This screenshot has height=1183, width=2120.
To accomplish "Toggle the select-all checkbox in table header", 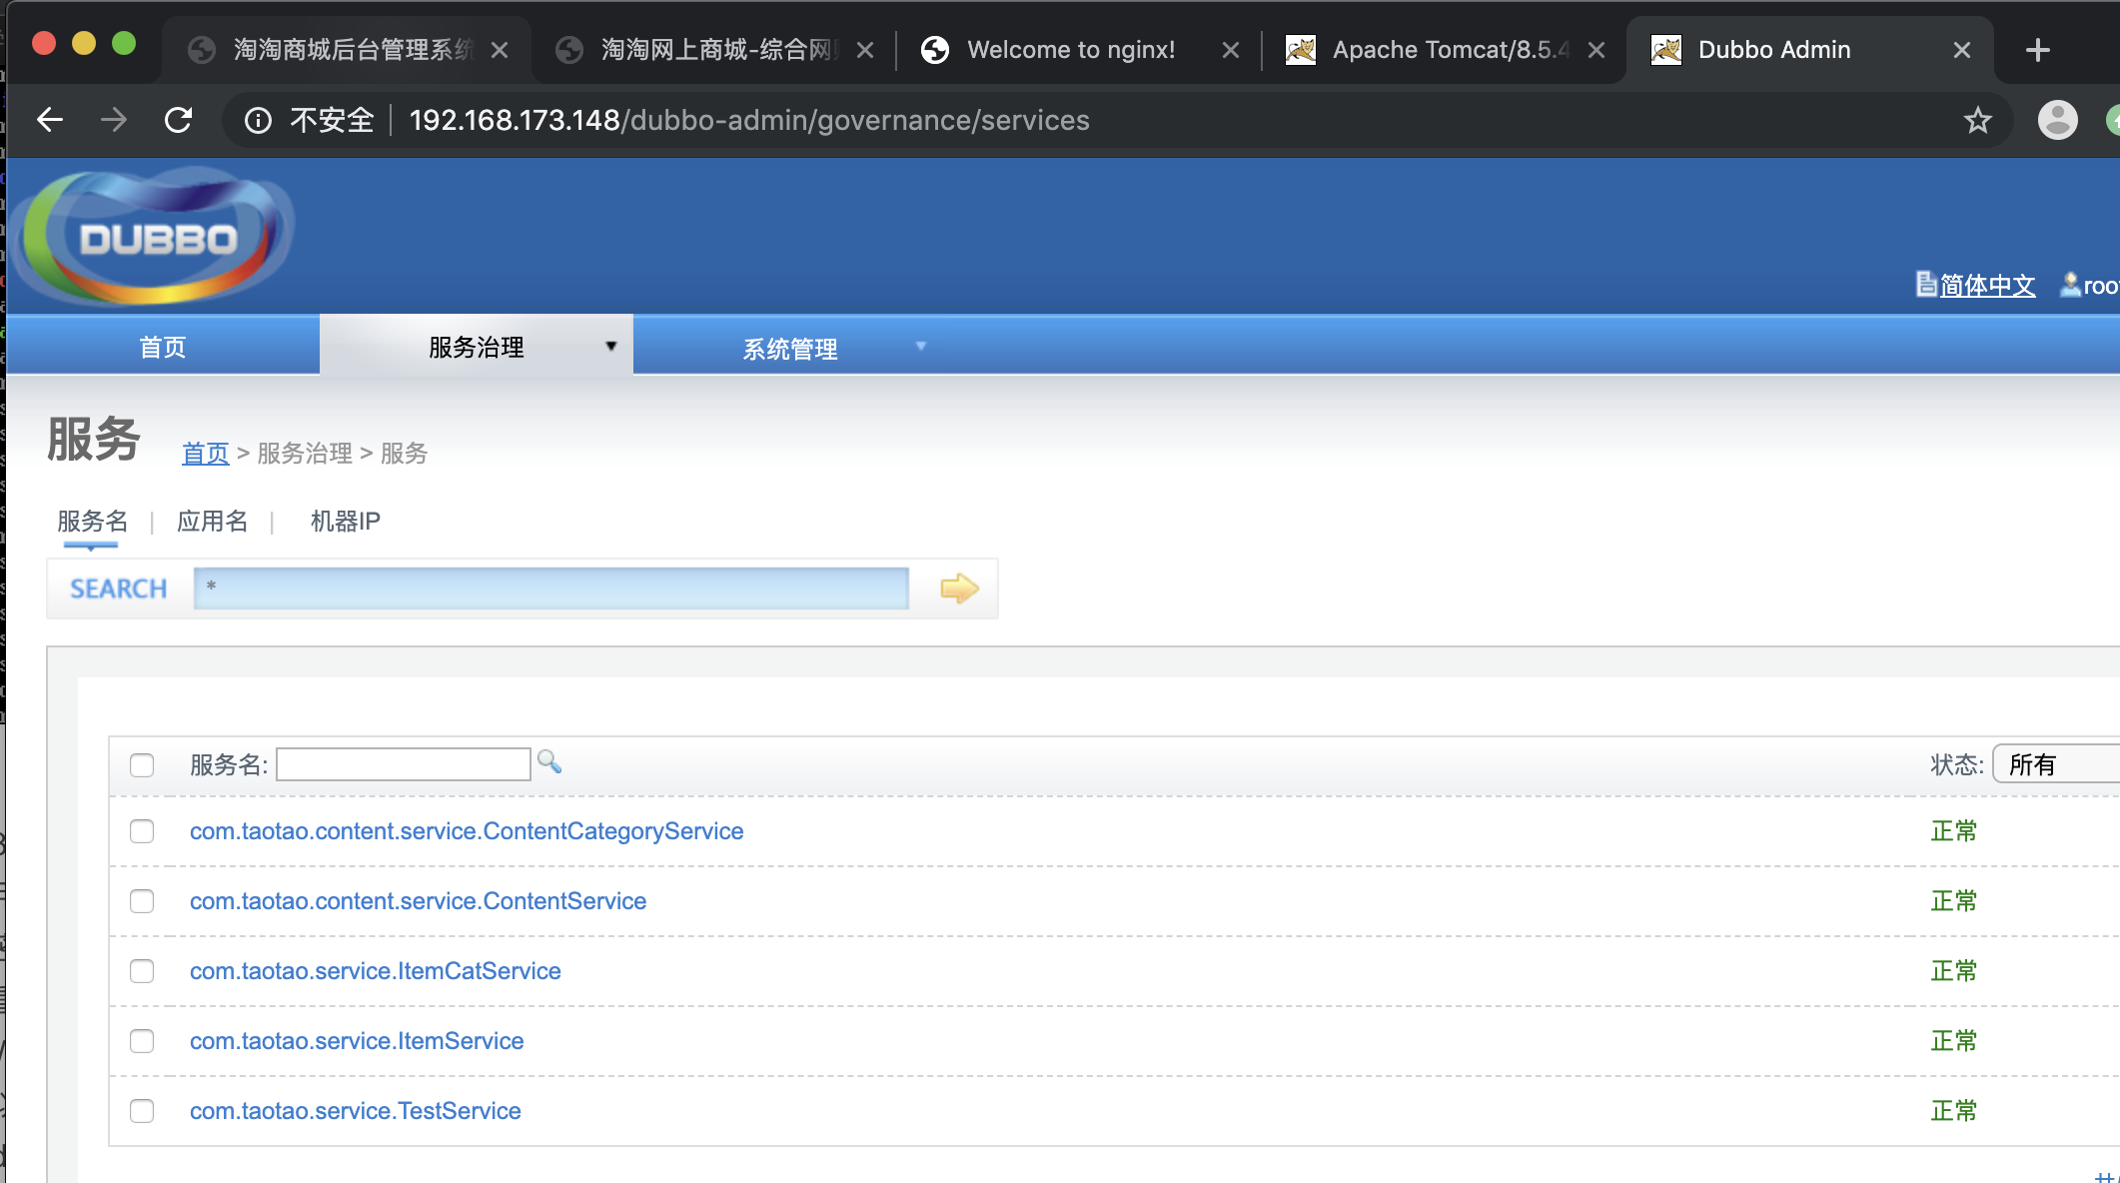I will [x=142, y=765].
